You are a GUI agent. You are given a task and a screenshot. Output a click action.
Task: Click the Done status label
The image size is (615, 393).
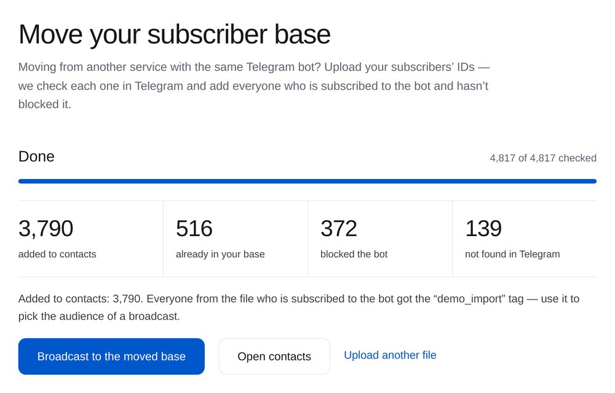pos(36,156)
